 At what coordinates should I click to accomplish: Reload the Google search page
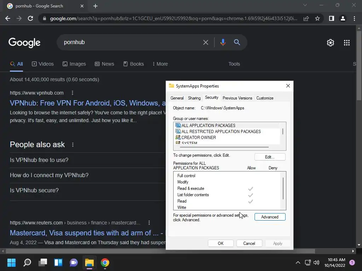pos(30,18)
